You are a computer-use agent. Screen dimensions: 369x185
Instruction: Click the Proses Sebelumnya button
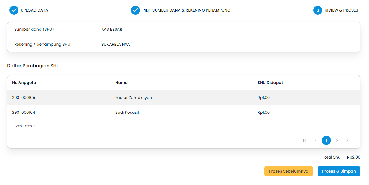[x=288, y=171]
